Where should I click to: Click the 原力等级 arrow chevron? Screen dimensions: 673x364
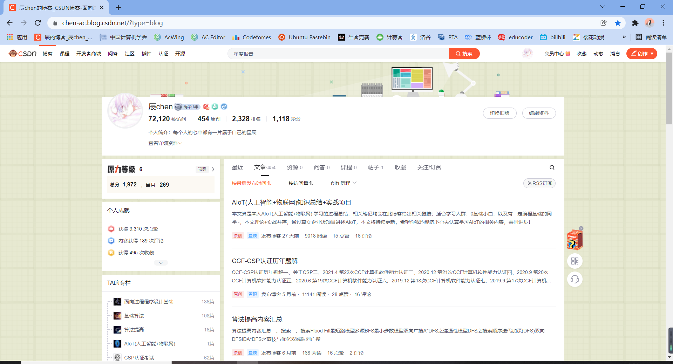(x=213, y=169)
